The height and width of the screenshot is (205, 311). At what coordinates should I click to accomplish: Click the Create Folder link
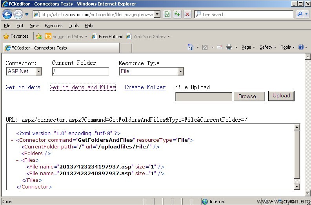pos(145,87)
